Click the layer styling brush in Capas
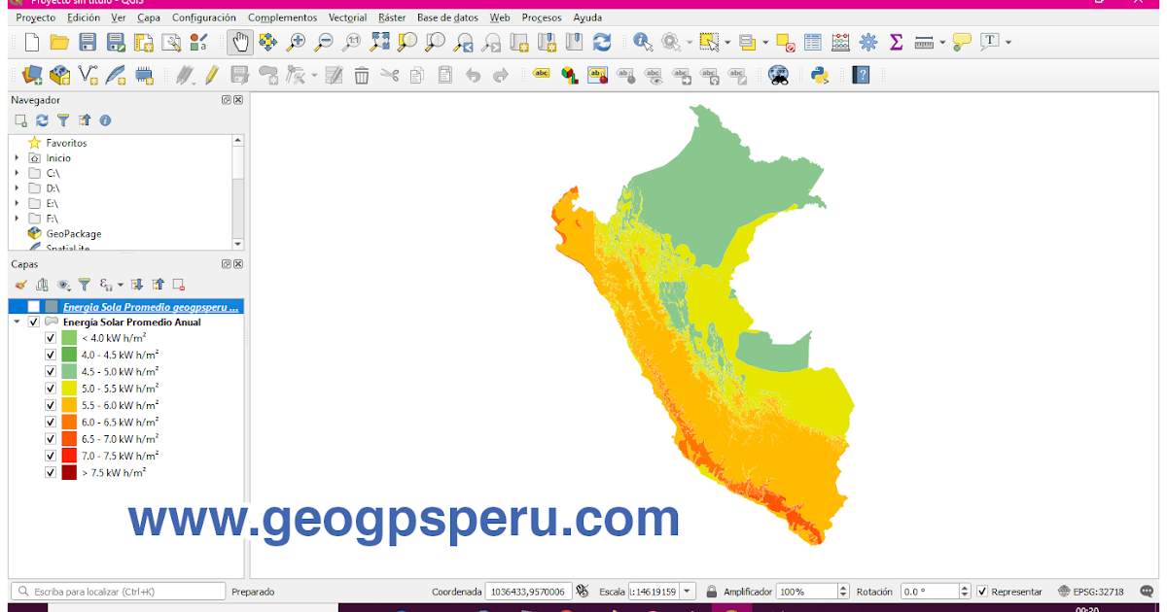The width and height of the screenshot is (1167, 612). (x=20, y=285)
